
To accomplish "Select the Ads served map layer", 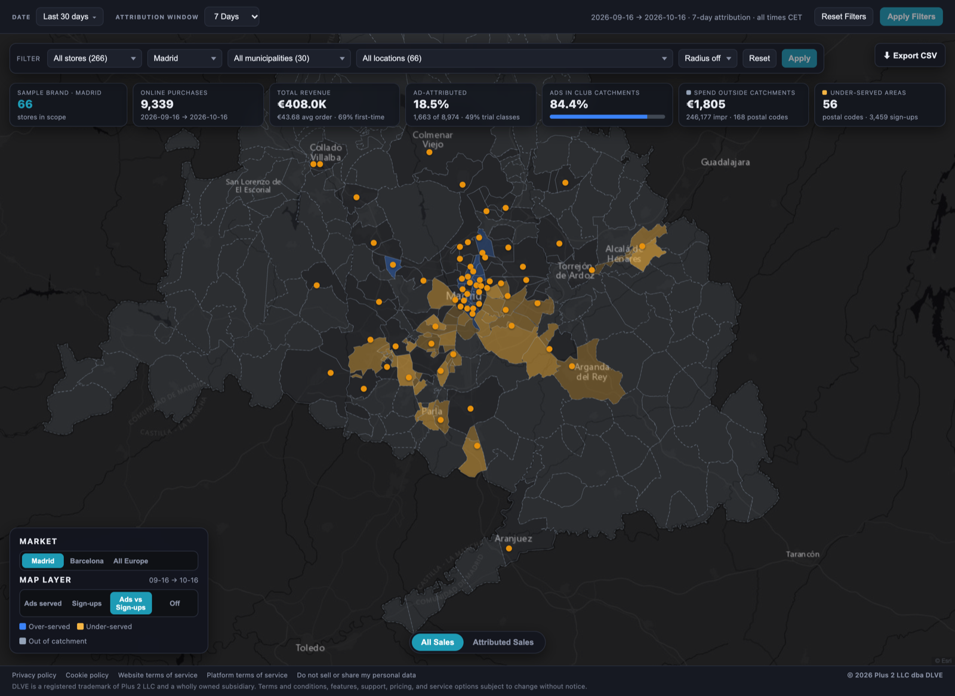I will [x=43, y=603].
